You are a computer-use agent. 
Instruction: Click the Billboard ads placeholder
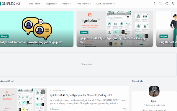tap(86, 64)
